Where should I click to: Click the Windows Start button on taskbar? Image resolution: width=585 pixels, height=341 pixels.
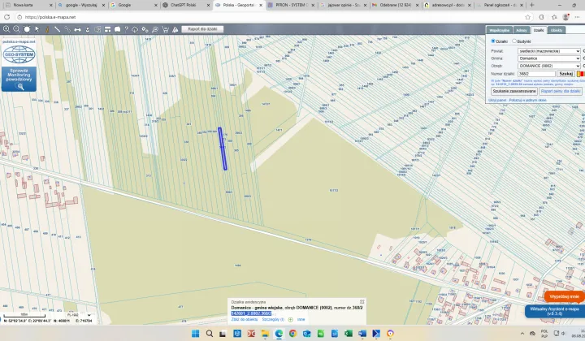194,334
